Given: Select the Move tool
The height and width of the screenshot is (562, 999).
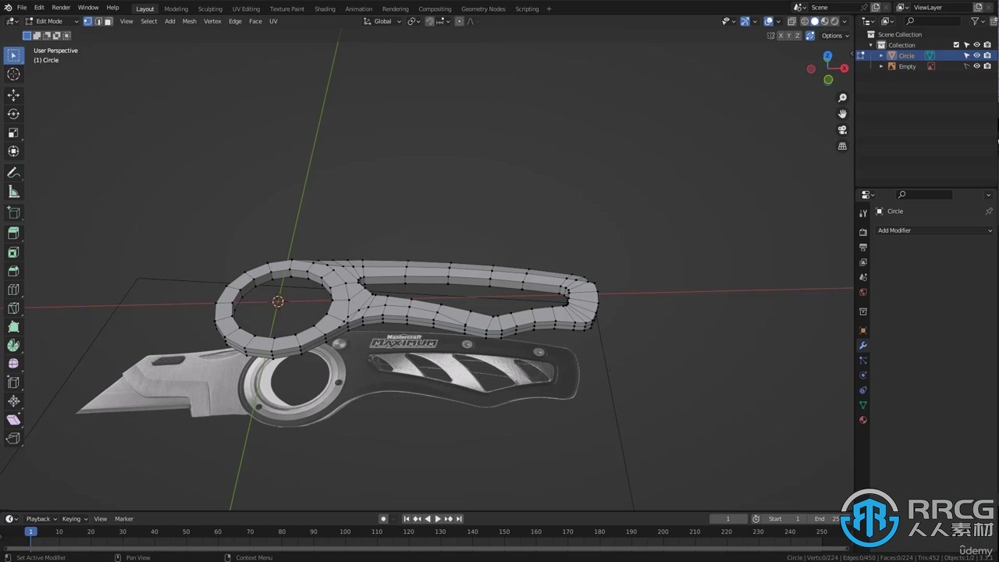Looking at the screenshot, I should click(13, 95).
